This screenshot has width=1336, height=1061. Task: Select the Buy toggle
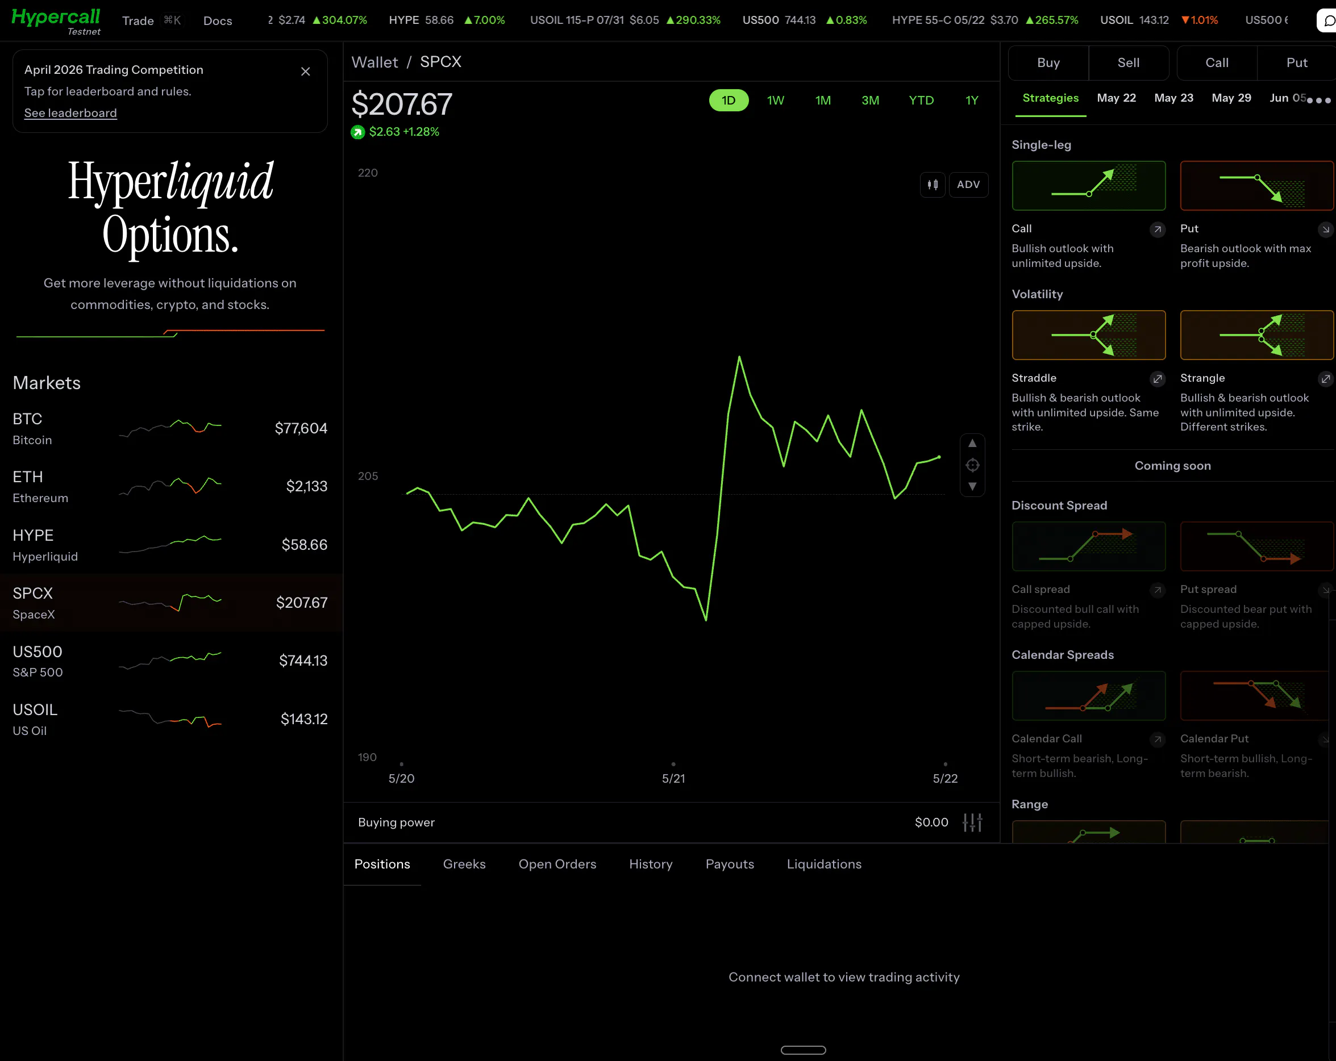(1048, 62)
